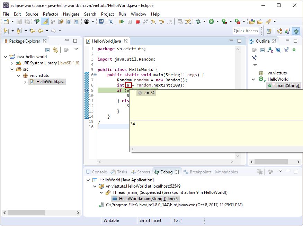This screenshot has height=226, width=303.
Task: Click the disabled Save icon
Action: click(19, 21)
